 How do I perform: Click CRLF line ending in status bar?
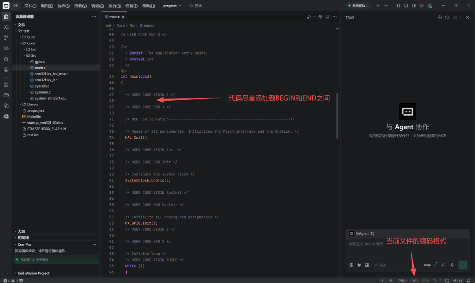[x=425, y=280]
